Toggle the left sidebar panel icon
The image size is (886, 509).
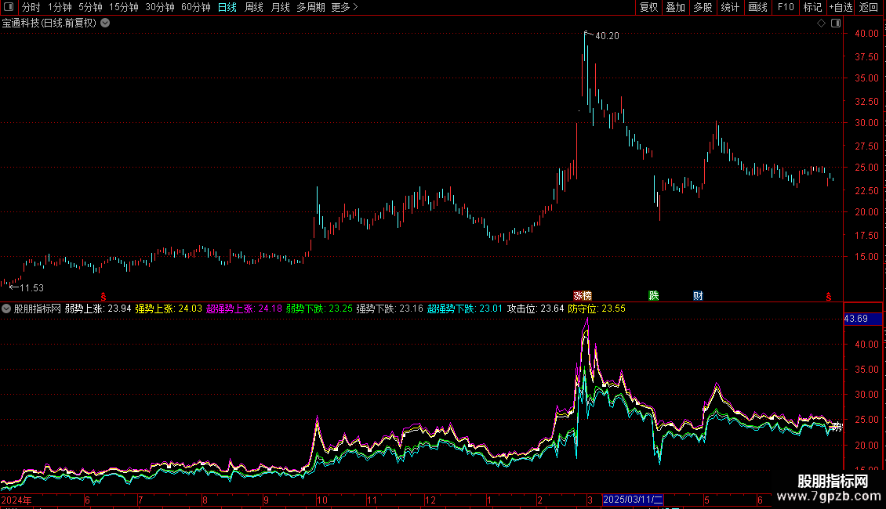point(9,7)
